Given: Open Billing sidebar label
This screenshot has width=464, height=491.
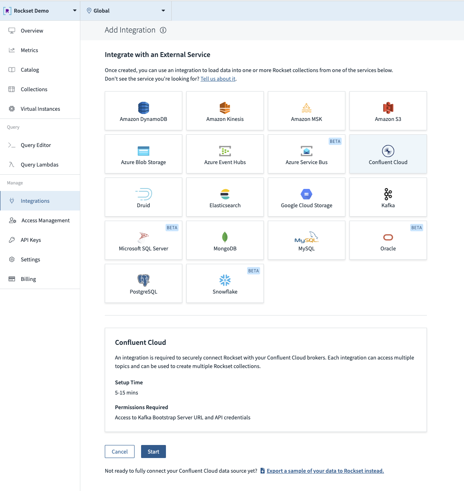Looking at the screenshot, I should (29, 279).
